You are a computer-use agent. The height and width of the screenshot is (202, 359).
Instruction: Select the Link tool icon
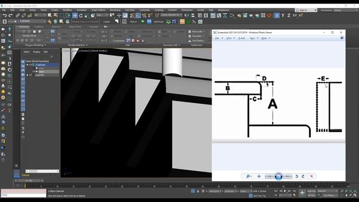coord(17,16)
